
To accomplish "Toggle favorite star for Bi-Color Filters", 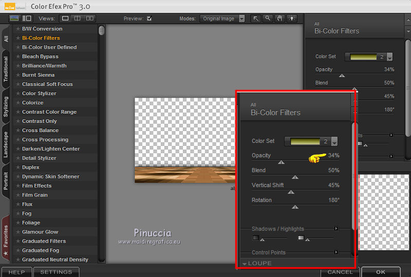I will coord(18,38).
